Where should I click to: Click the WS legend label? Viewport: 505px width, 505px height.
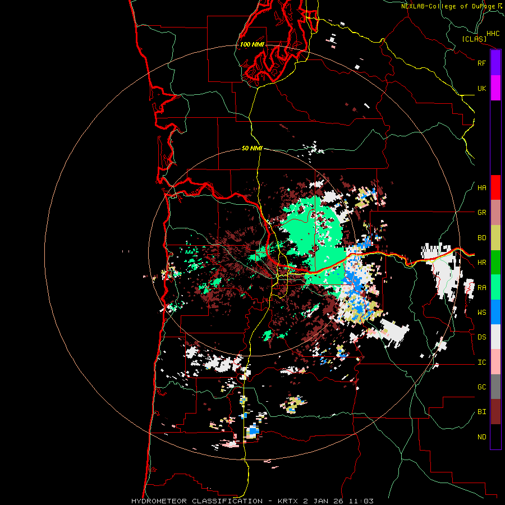[481, 313]
